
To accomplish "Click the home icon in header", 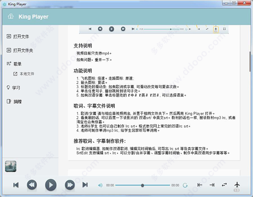I will tap(11, 16).
